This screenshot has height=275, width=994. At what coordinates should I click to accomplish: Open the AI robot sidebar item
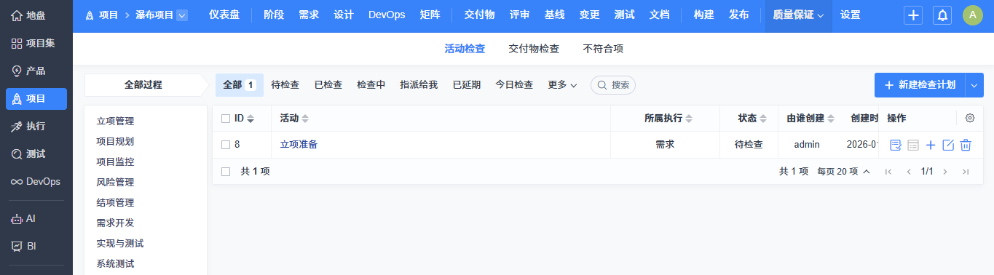(36, 218)
